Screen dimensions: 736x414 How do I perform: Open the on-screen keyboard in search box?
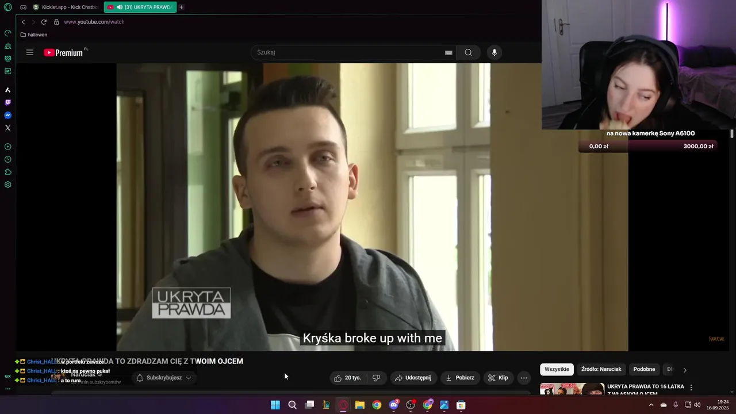(x=448, y=52)
